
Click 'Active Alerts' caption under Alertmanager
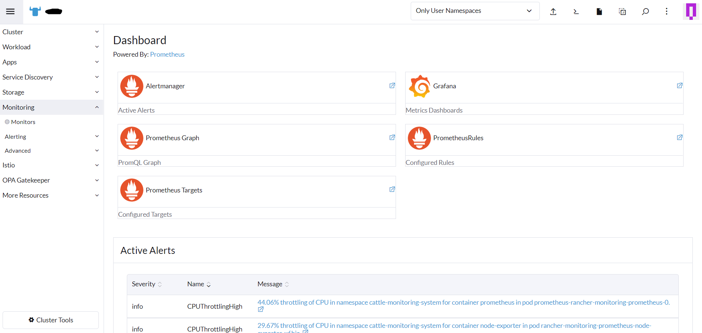(136, 110)
